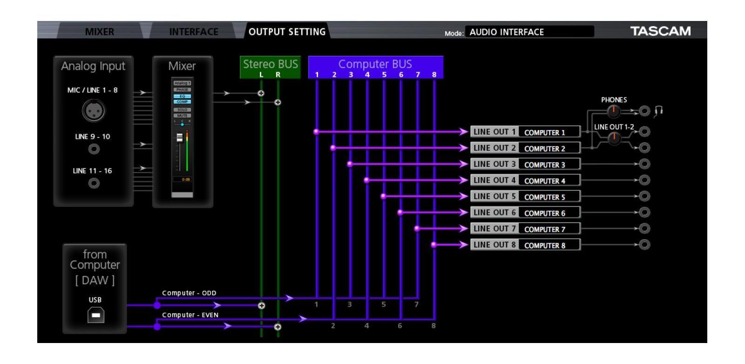Click the LINE OUT 1-2 knob
Screen dimensions: 745x364
coord(614,137)
